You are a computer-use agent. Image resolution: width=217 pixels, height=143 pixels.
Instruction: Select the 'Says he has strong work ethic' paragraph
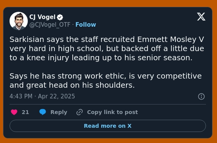pos(105,80)
